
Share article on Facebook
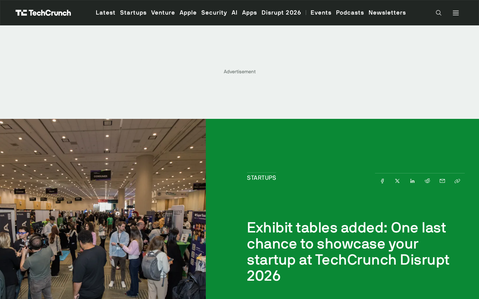point(382,181)
